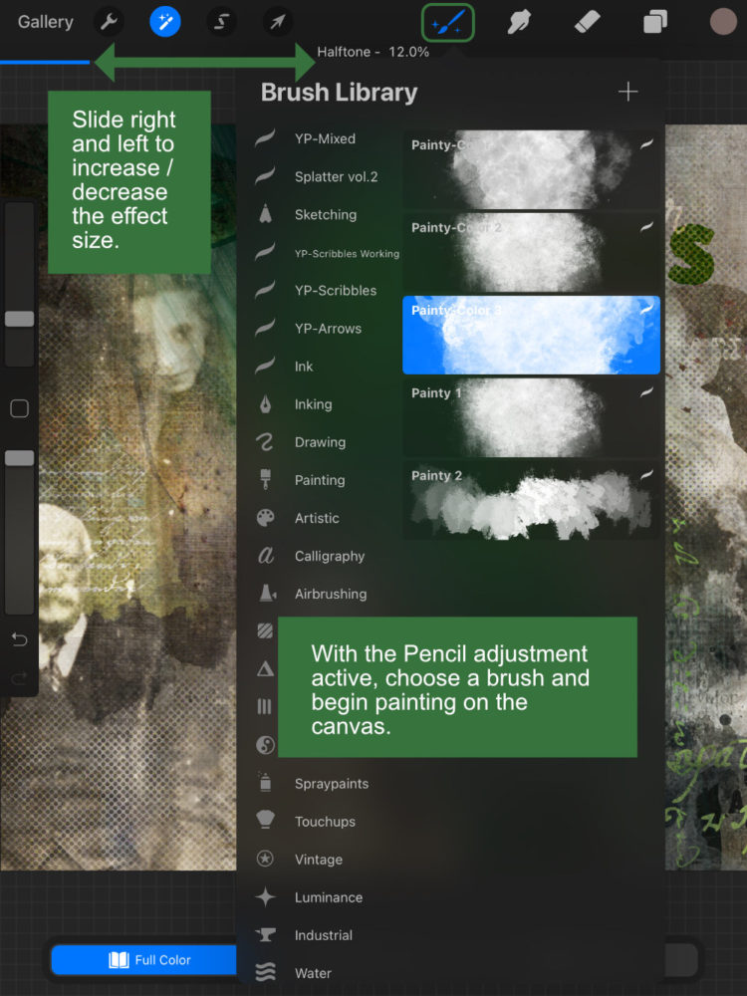
Task: Select the Full Color mode button
Action: tap(147, 960)
